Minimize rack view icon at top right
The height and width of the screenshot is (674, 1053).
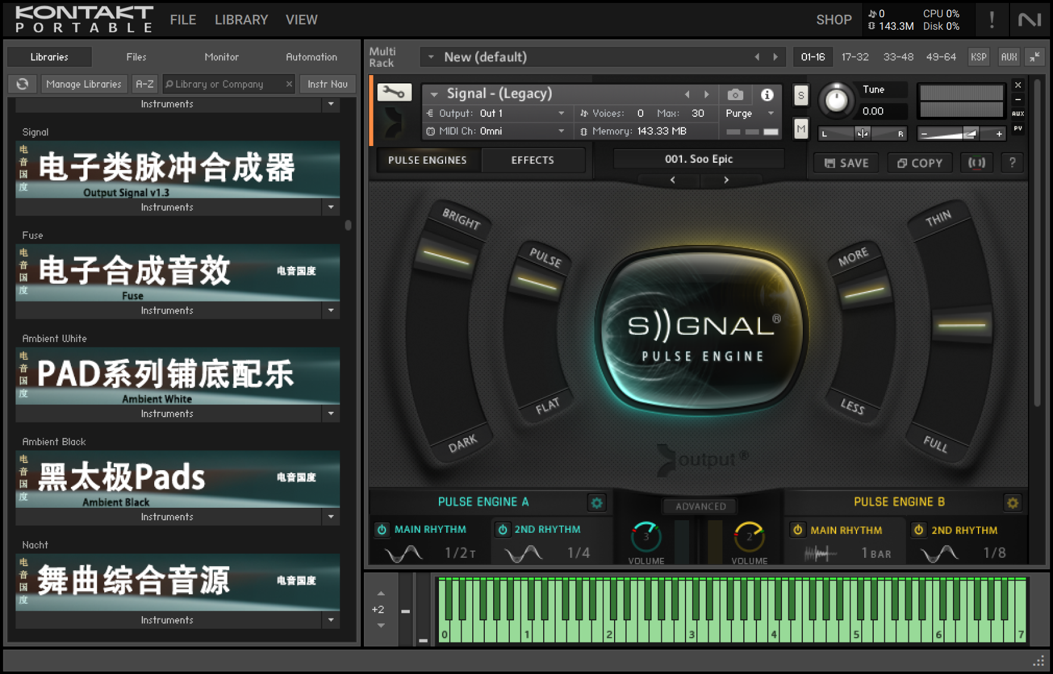coord(1035,57)
